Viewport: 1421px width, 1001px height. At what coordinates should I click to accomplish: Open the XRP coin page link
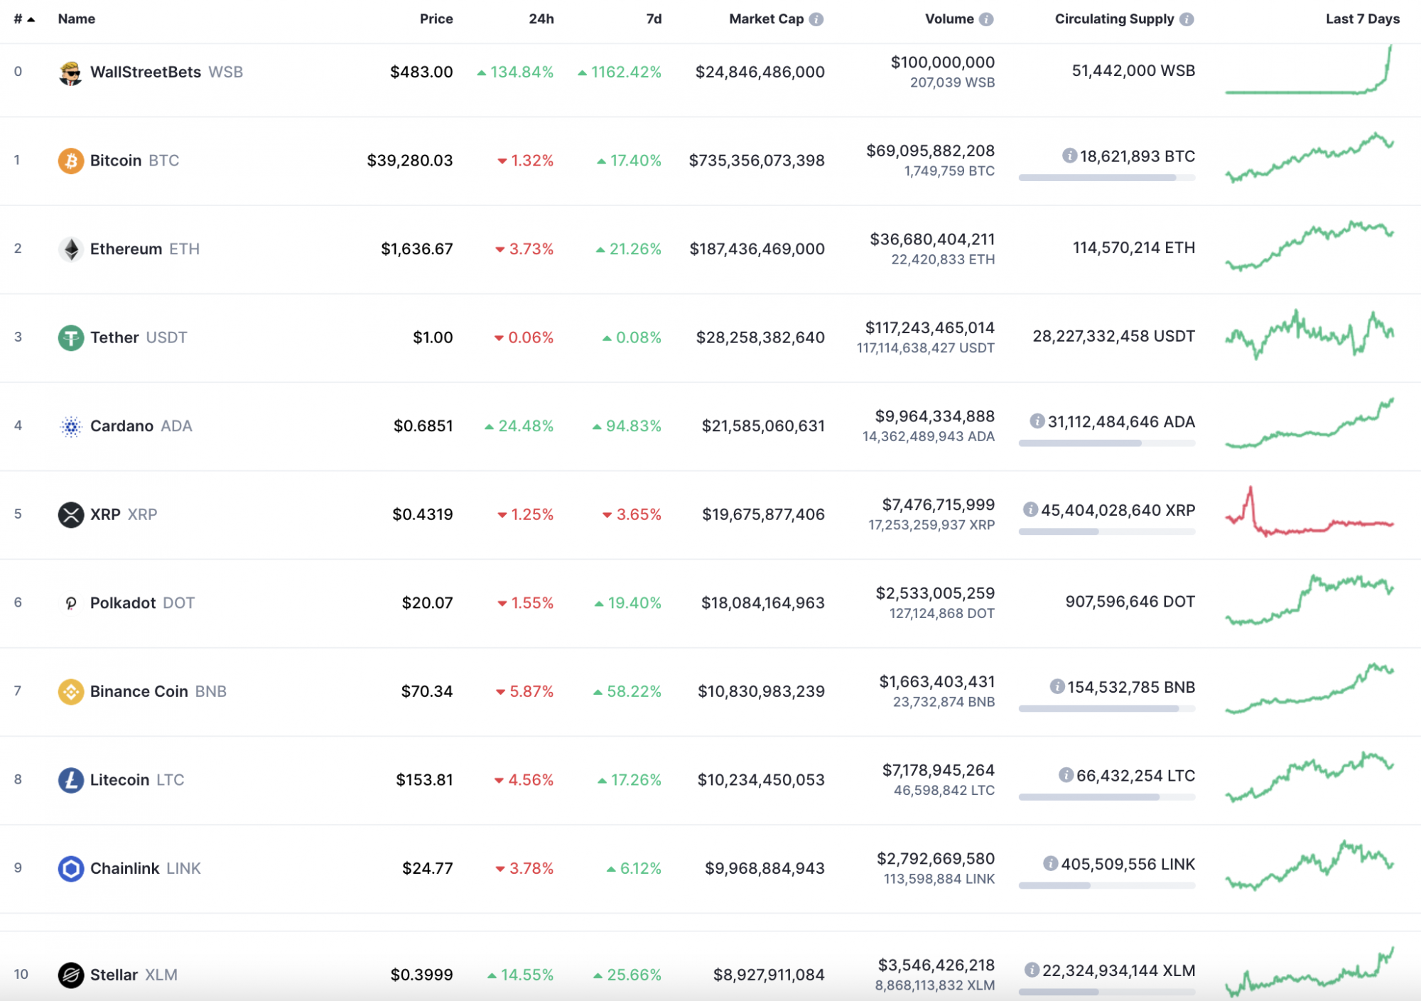124,514
